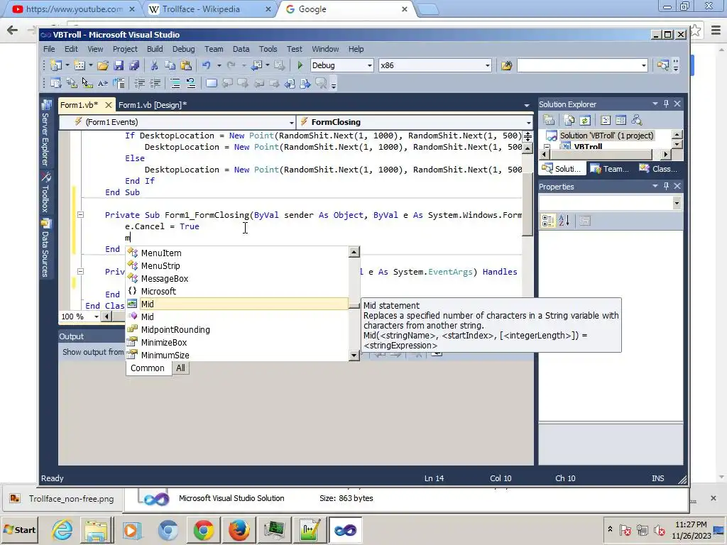The width and height of the screenshot is (727, 545).
Task: Open the Add New Item toolbar icon
Action: tap(80, 65)
